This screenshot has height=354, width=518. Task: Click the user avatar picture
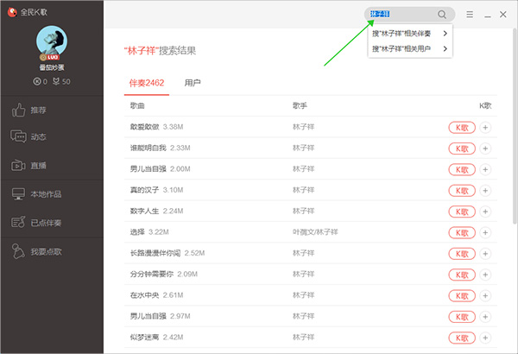tap(54, 44)
